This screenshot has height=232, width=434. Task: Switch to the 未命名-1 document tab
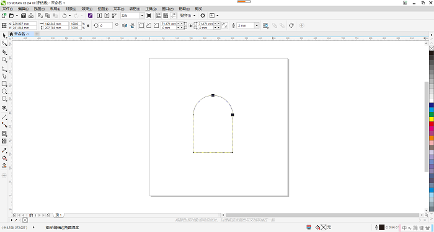(21, 34)
